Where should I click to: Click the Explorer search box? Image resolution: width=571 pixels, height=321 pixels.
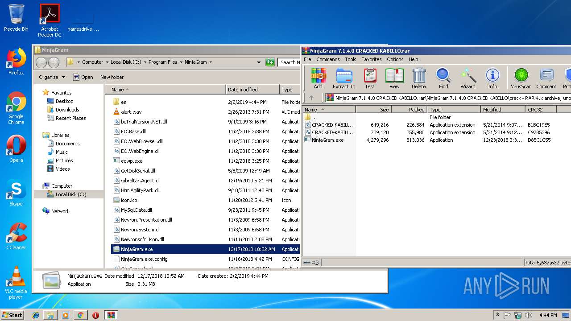[289, 62]
